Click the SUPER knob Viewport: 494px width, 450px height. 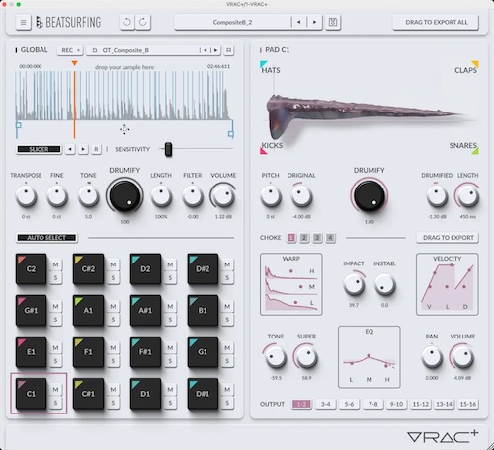[306, 356]
